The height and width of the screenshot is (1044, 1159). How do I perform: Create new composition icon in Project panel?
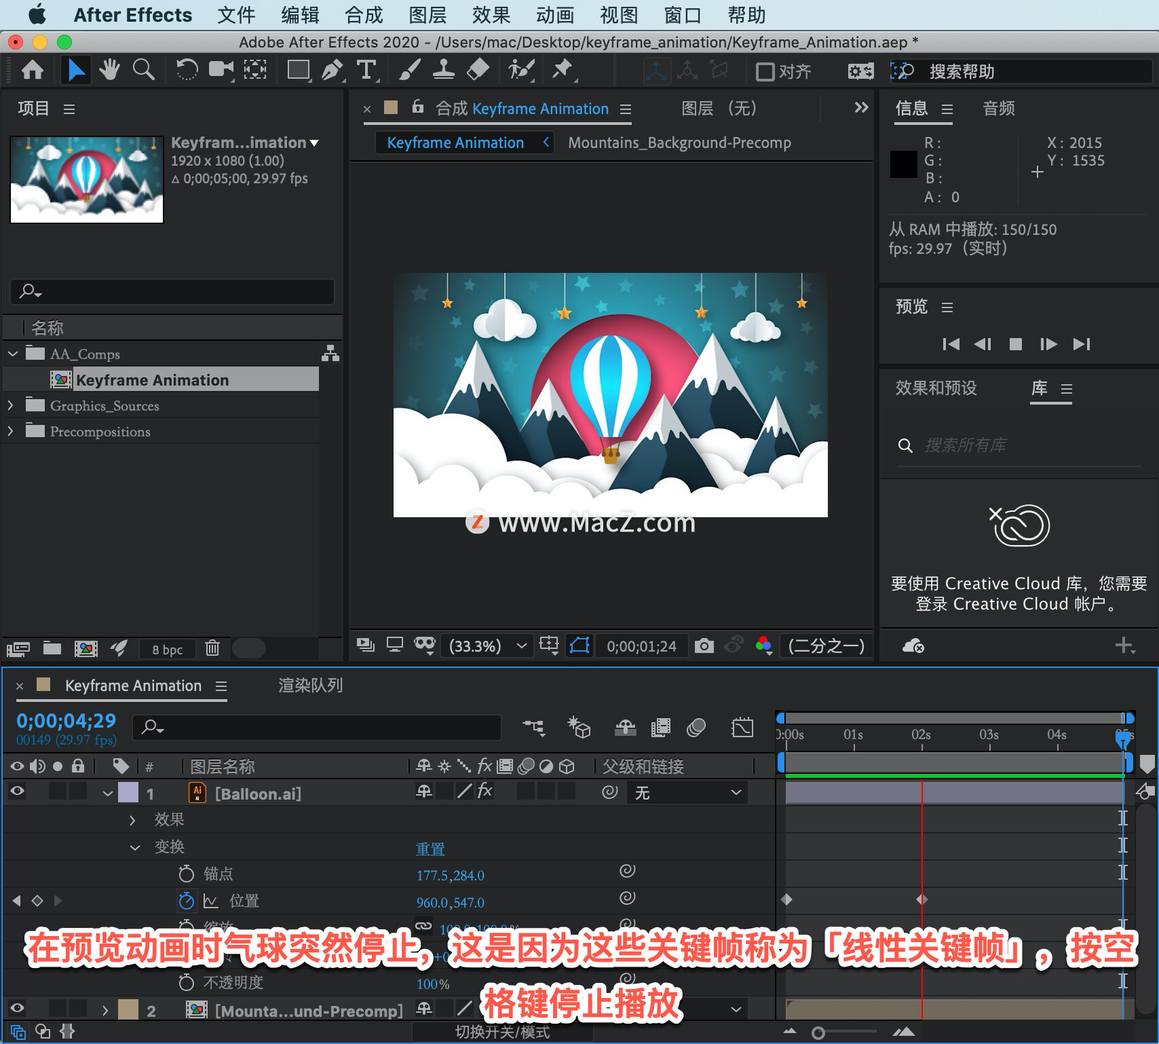point(85,648)
